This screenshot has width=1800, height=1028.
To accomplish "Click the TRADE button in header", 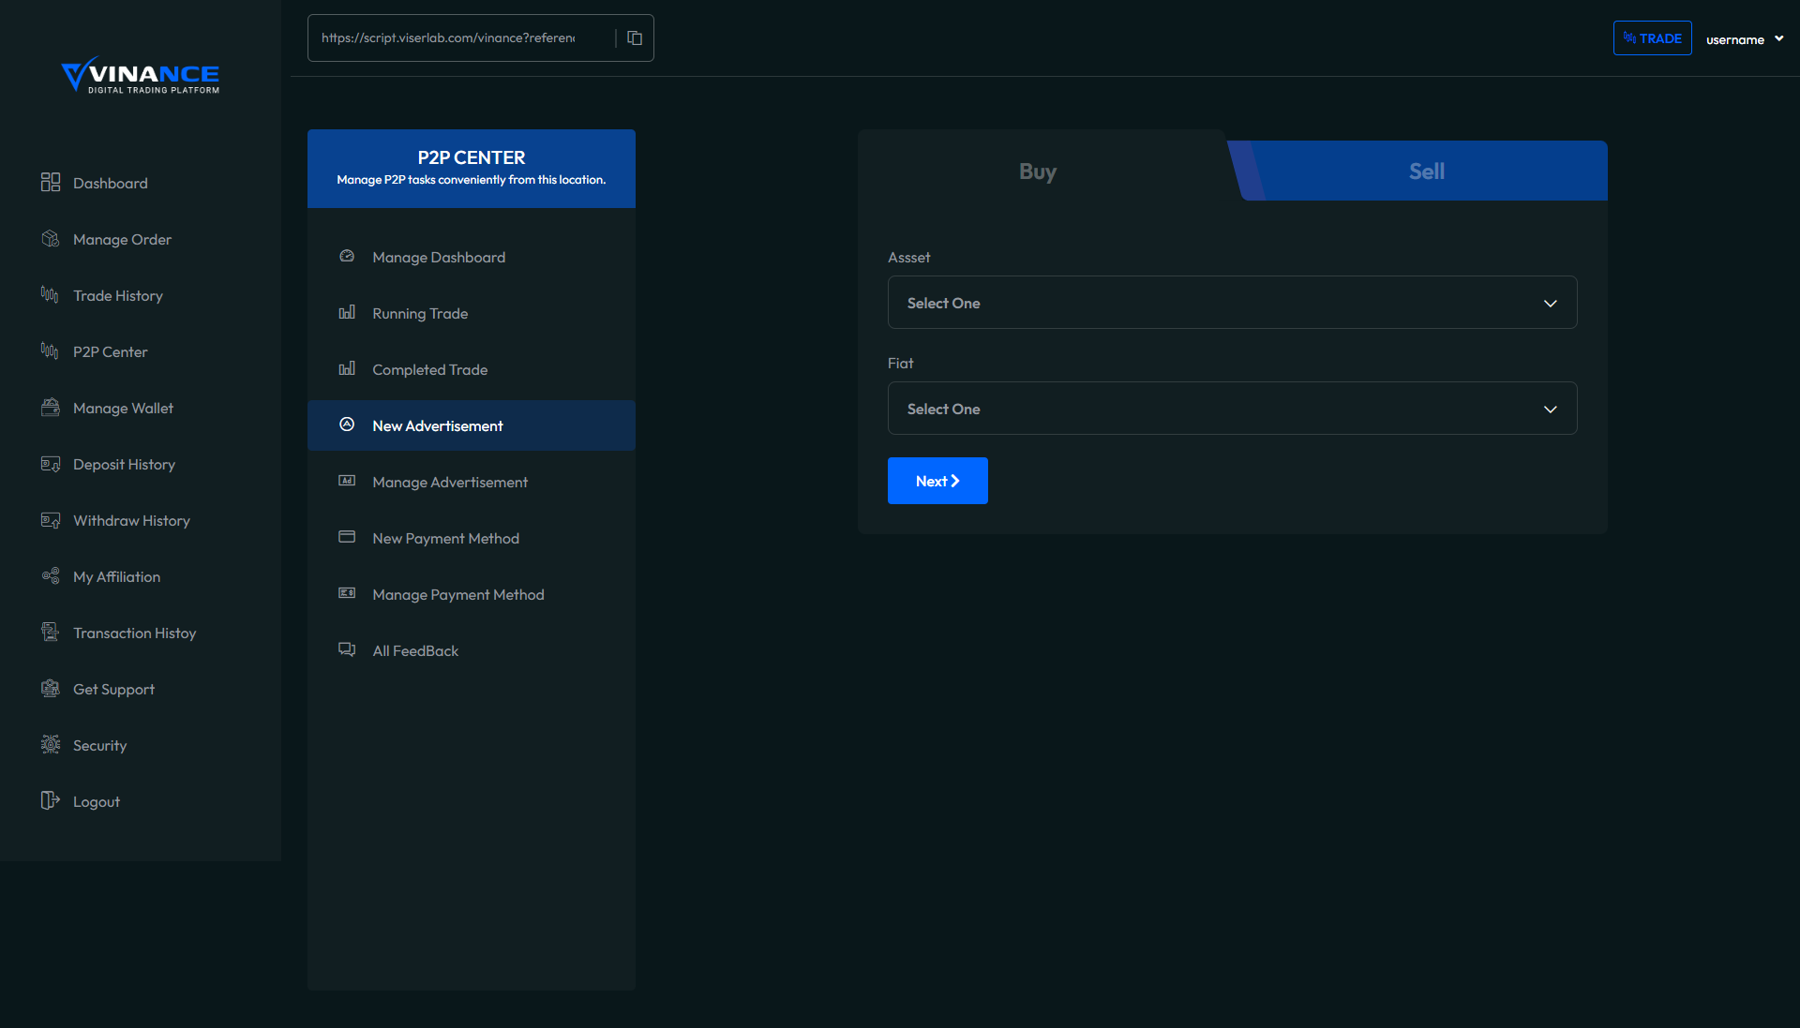I will (1652, 38).
